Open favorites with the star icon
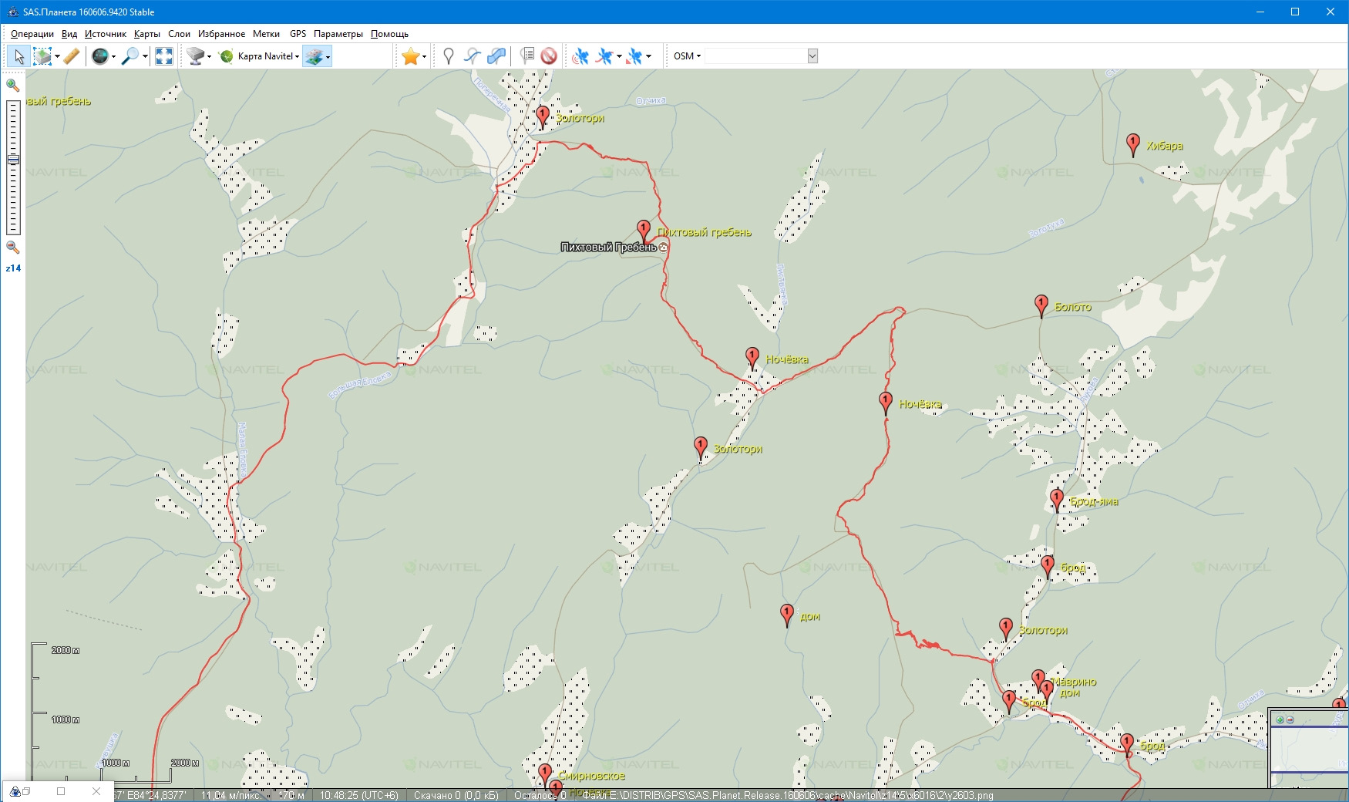1349x802 pixels. pyautogui.click(x=411, y=56)
